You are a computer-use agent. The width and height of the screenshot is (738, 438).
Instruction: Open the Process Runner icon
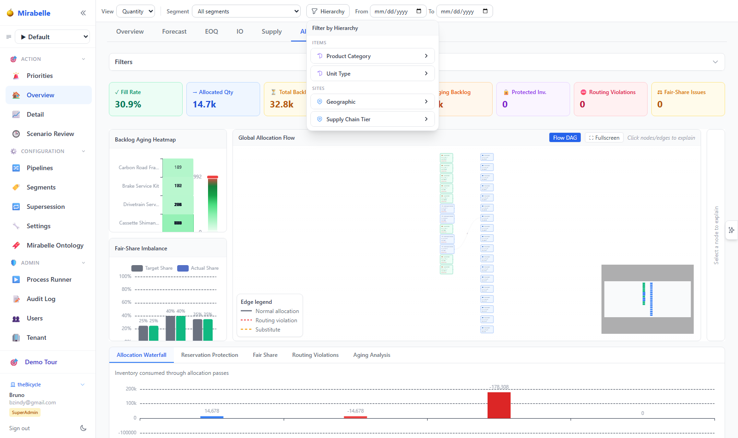pos(16,279)
